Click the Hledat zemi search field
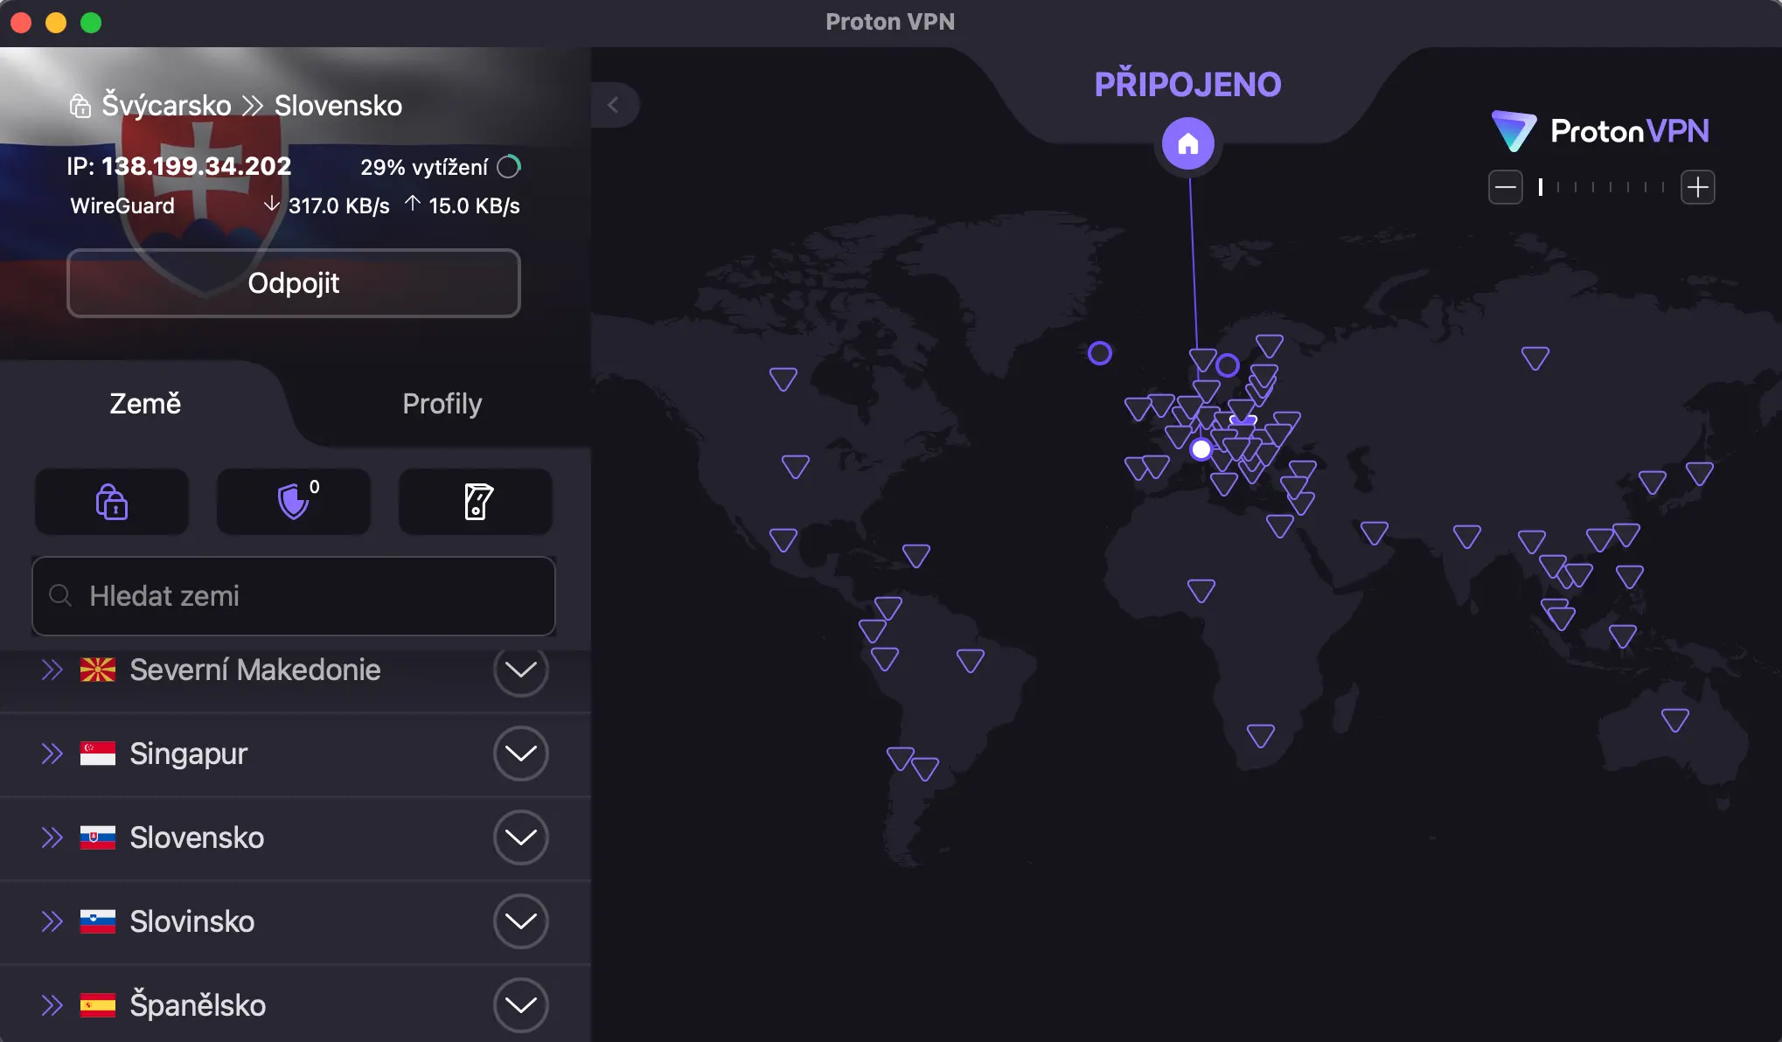Viewport: 1782px width, 1042px height. click(293, 595)
